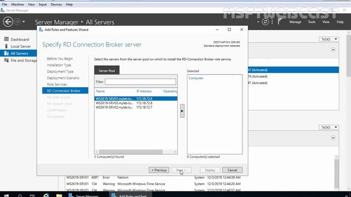Switch to Add Roles and Features taskbar button

click(x=131, y=195)
